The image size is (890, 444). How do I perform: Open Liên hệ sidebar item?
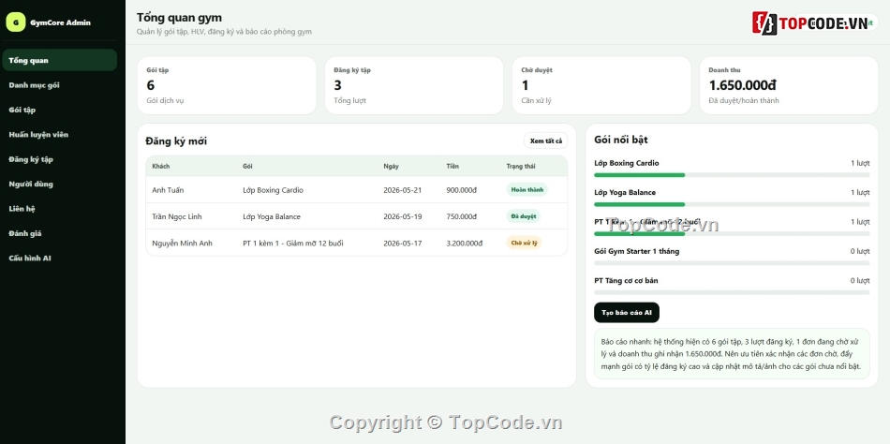tap(60, 208)
